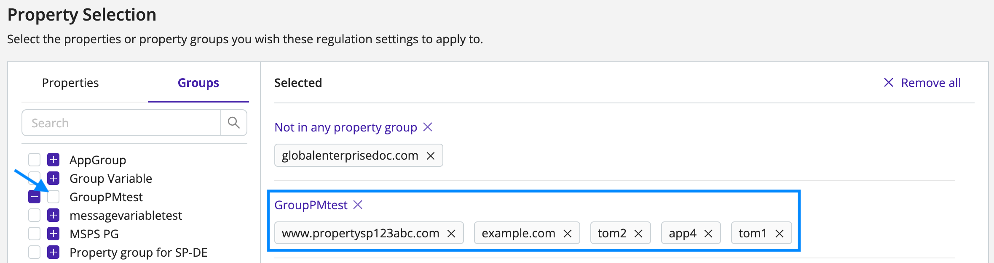Remove the www.propertysp123abc.com chip

(x=451, y=234)
